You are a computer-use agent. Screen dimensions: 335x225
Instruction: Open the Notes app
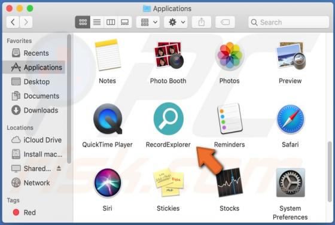(108, 55)
